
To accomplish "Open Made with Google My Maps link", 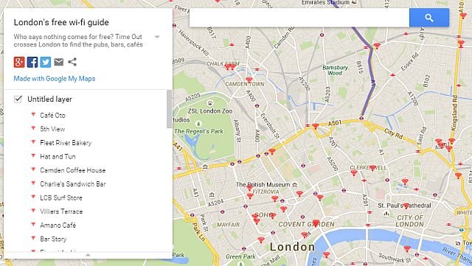I will [54, 79].
